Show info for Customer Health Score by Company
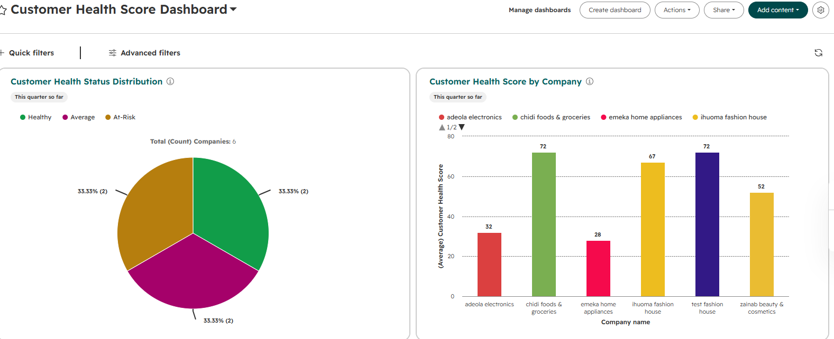This screenshot has width=834, height=339. point(589,81)
